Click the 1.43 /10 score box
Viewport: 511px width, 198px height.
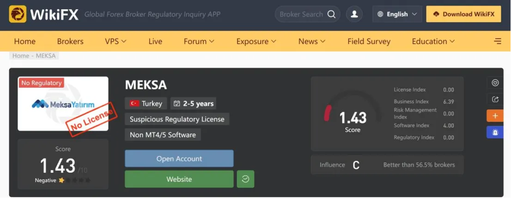(63, 164)
